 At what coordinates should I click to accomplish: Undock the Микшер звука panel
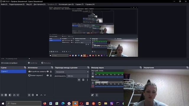point(141,67)
